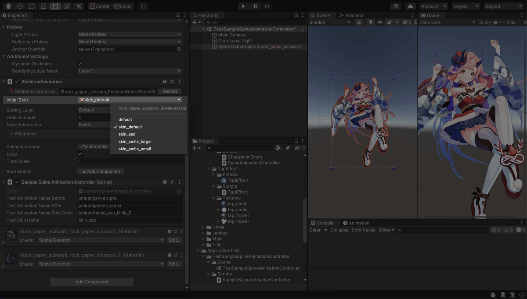Open the cloud services icon
Viewport: 527px width, 299px height.
pos(410,6)
